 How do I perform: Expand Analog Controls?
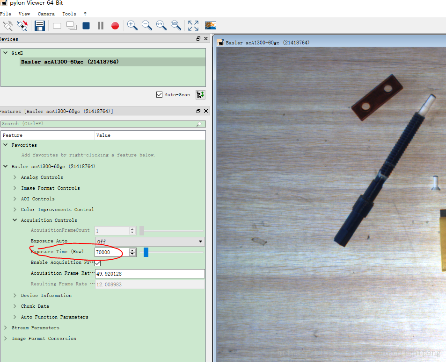point(15,177)
